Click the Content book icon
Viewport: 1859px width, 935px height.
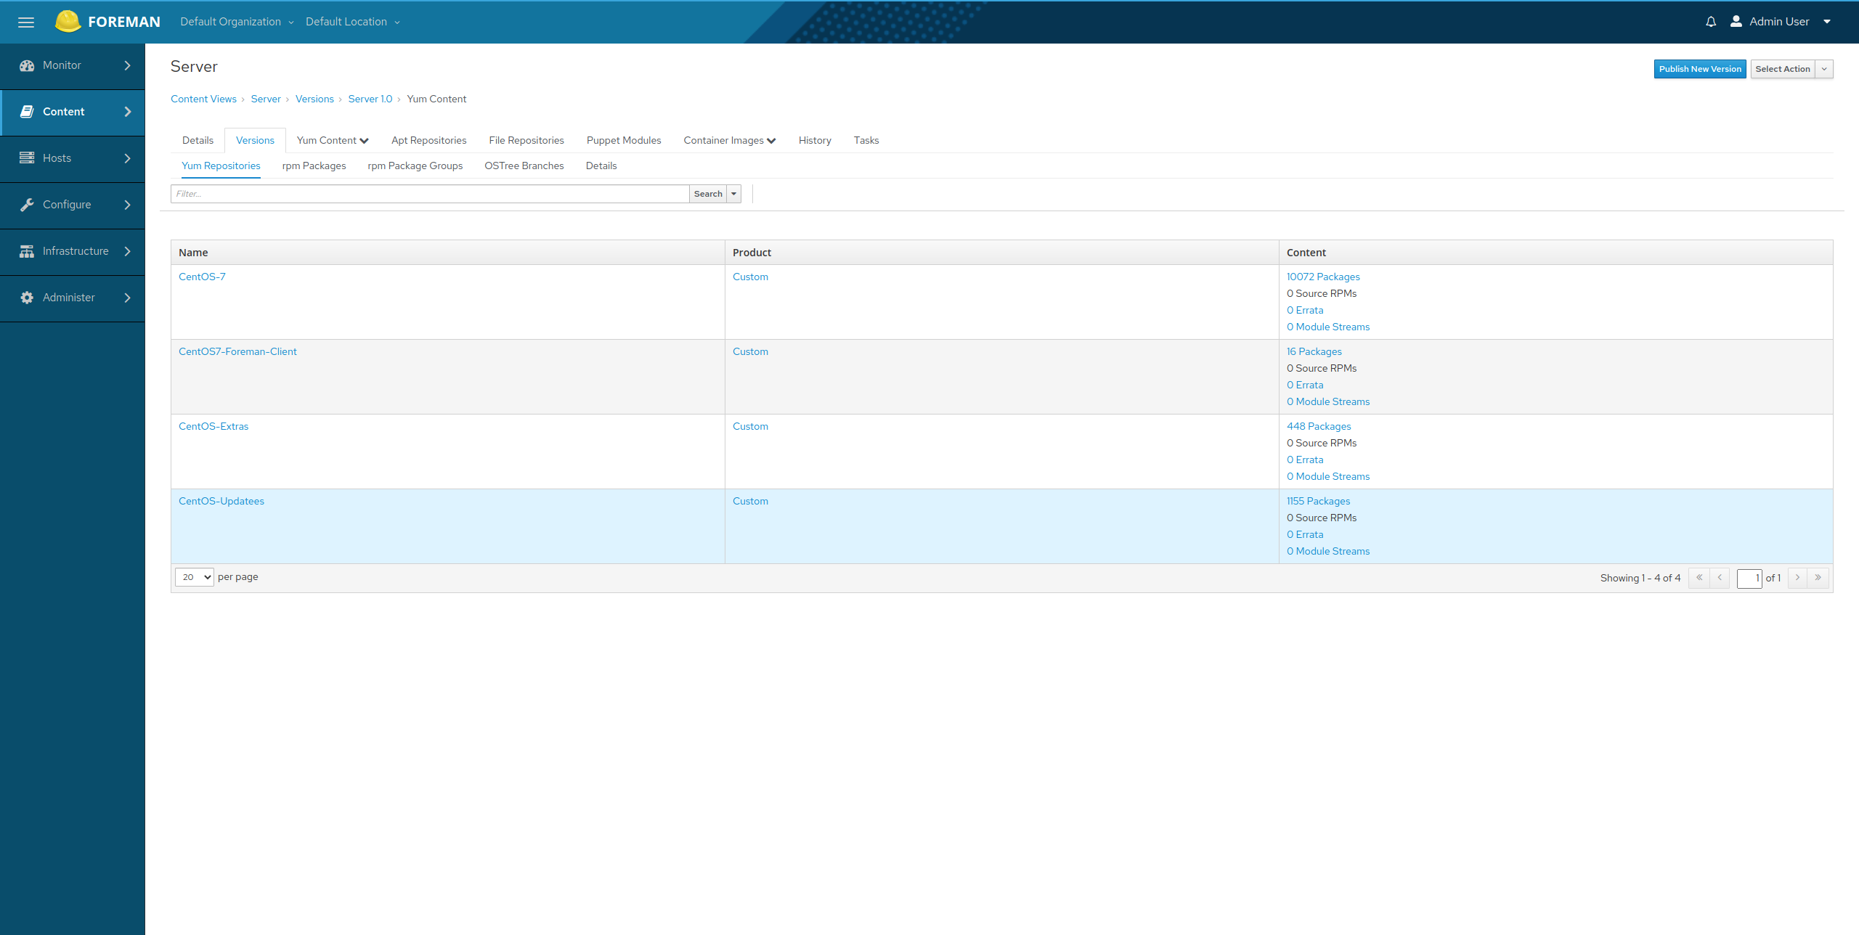(27, 112)
